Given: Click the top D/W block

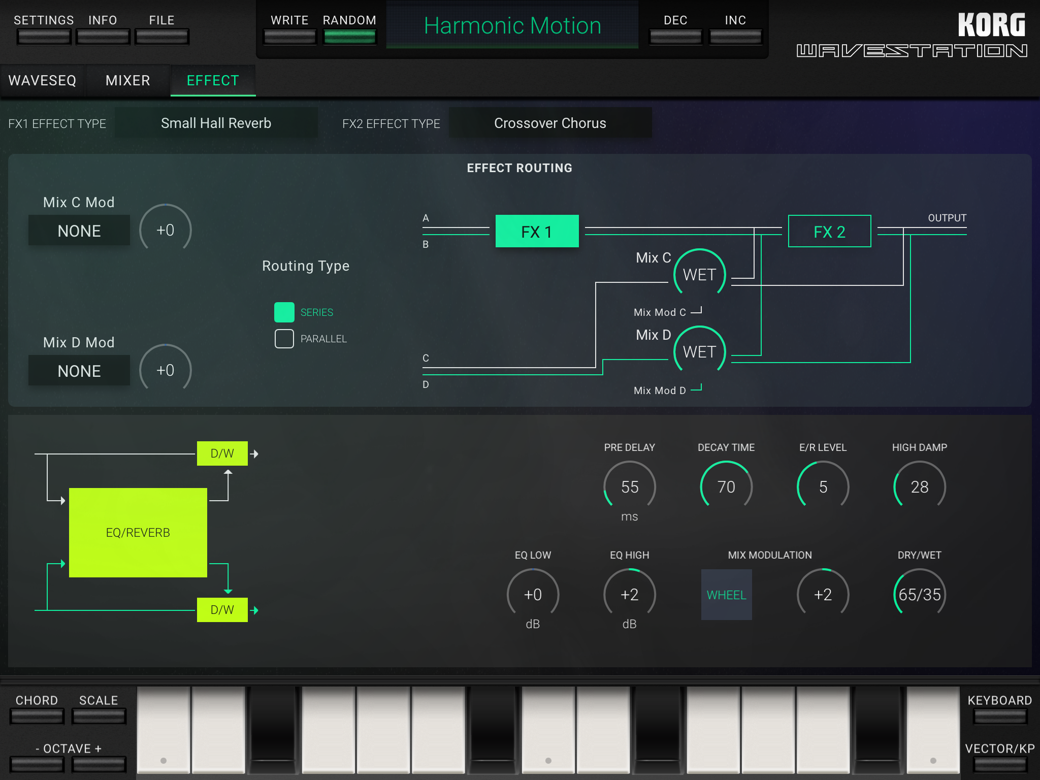Looking at the screenshot, I should [222, 453].
